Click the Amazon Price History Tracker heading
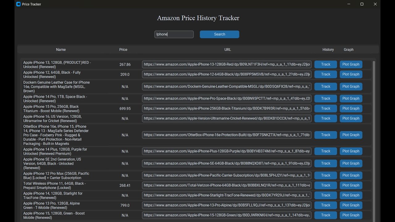 (x=198, y=18)
